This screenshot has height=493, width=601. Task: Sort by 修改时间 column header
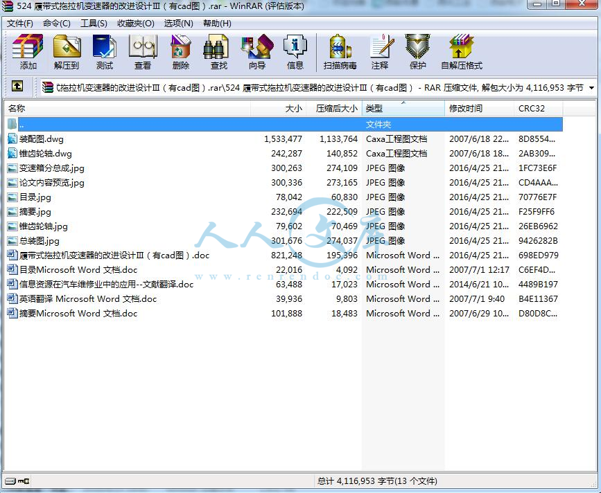479,108
